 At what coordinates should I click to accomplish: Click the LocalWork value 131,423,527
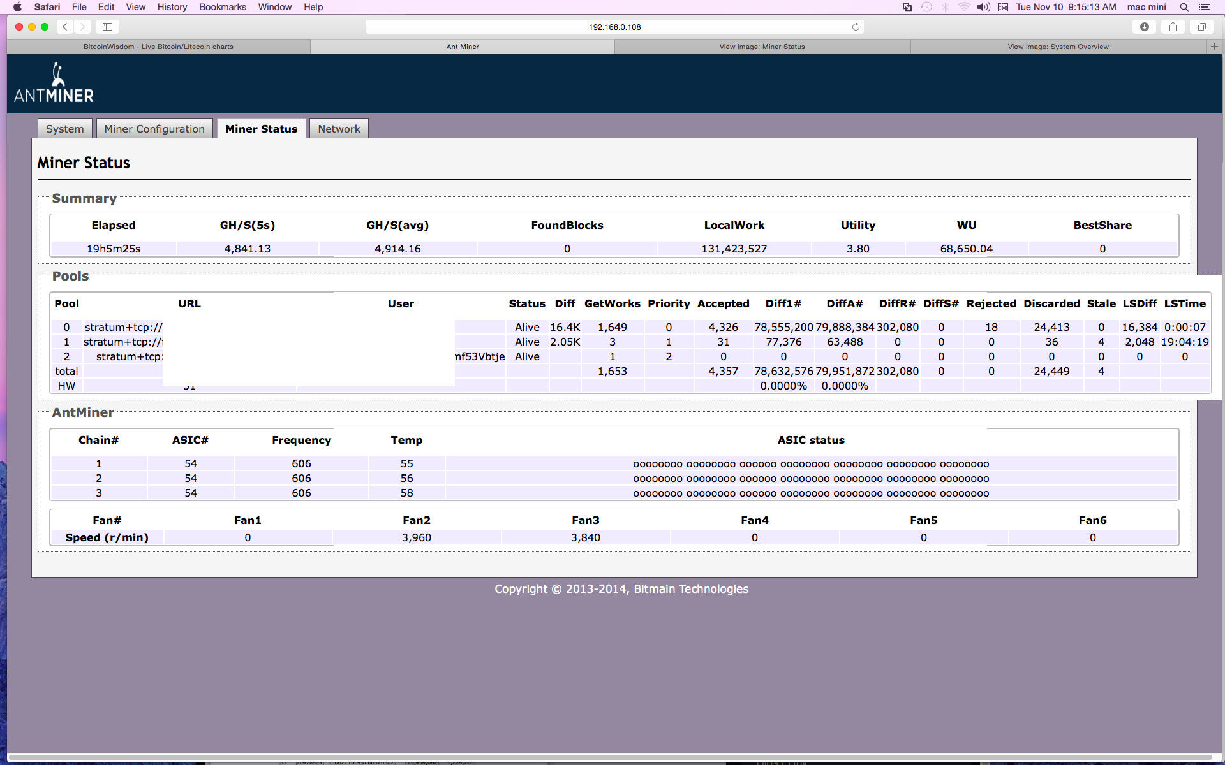(x=734, y=249)
